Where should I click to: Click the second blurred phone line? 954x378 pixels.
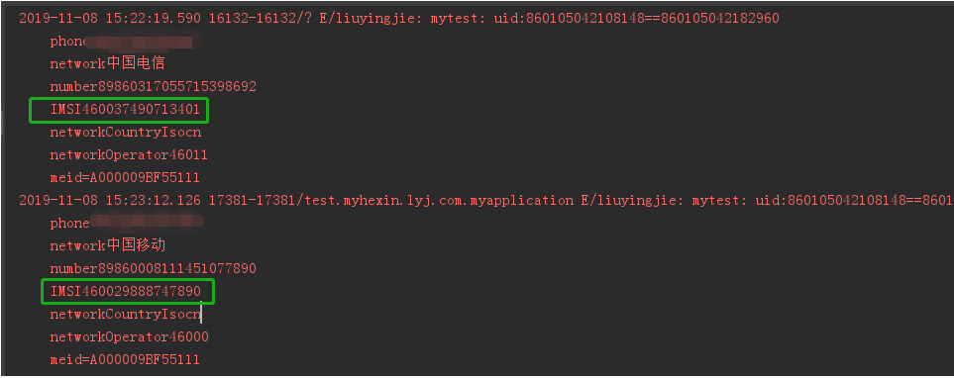pos(127,223)
